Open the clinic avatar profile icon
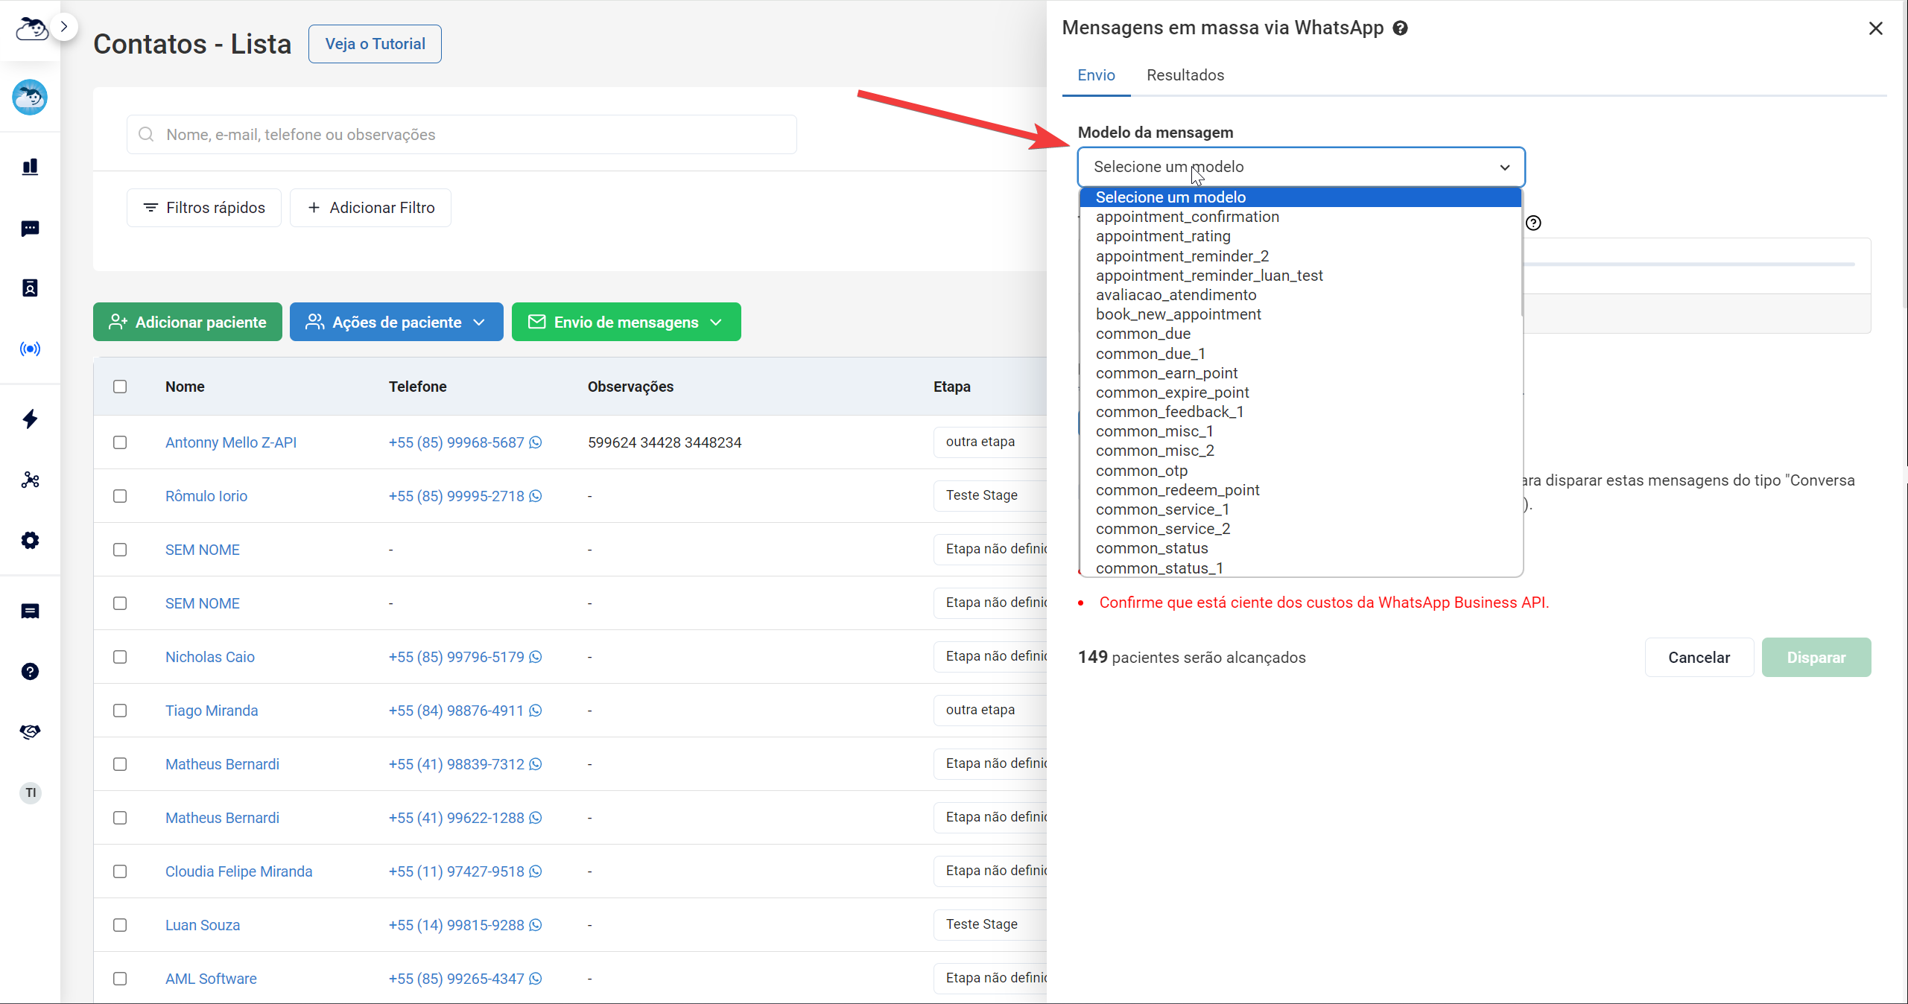 (x=30, y=97)
